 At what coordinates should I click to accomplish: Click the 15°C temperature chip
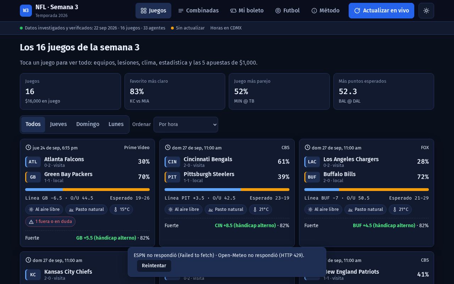tap(121, 209)
